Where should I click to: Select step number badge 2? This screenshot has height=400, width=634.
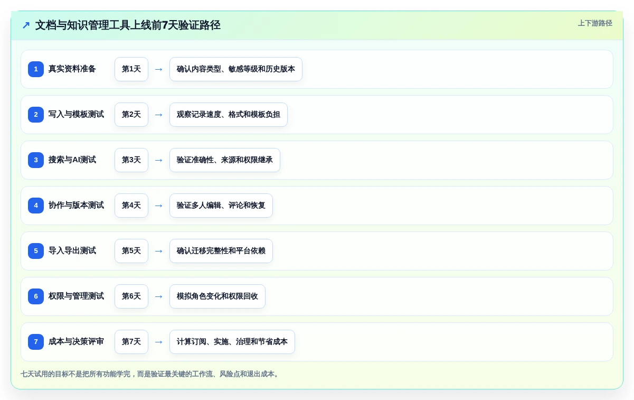point(36,115)
